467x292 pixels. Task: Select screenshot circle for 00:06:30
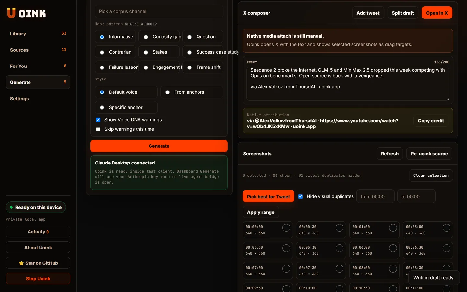click(447, 248)
